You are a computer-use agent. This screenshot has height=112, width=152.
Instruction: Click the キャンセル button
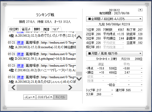[x=60, y=97]
